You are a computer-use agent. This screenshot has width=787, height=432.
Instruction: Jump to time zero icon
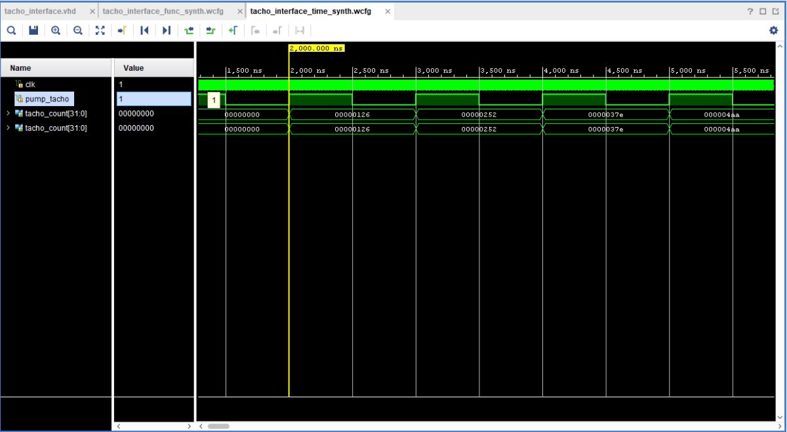pyautogui.click(x=144, y=30)
